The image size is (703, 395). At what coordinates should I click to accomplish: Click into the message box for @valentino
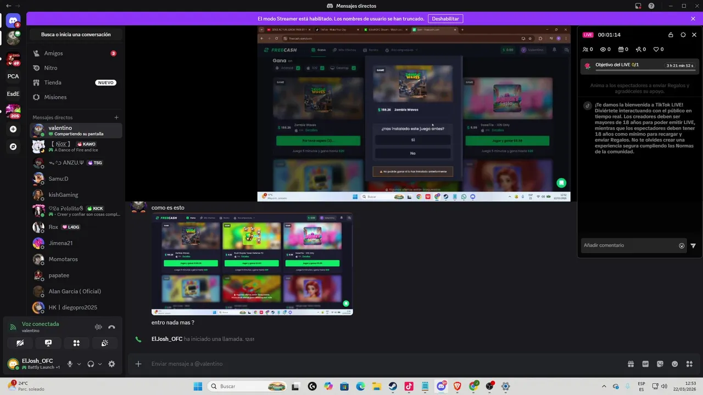384,364
